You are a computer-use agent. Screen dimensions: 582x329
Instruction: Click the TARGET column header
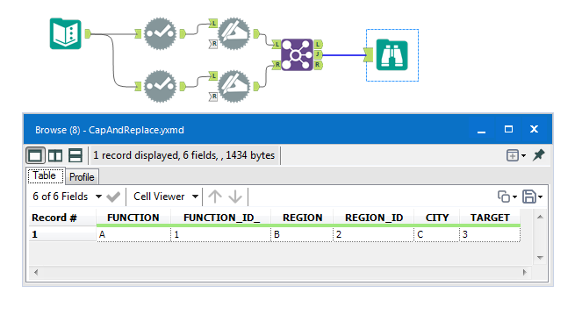490,218
